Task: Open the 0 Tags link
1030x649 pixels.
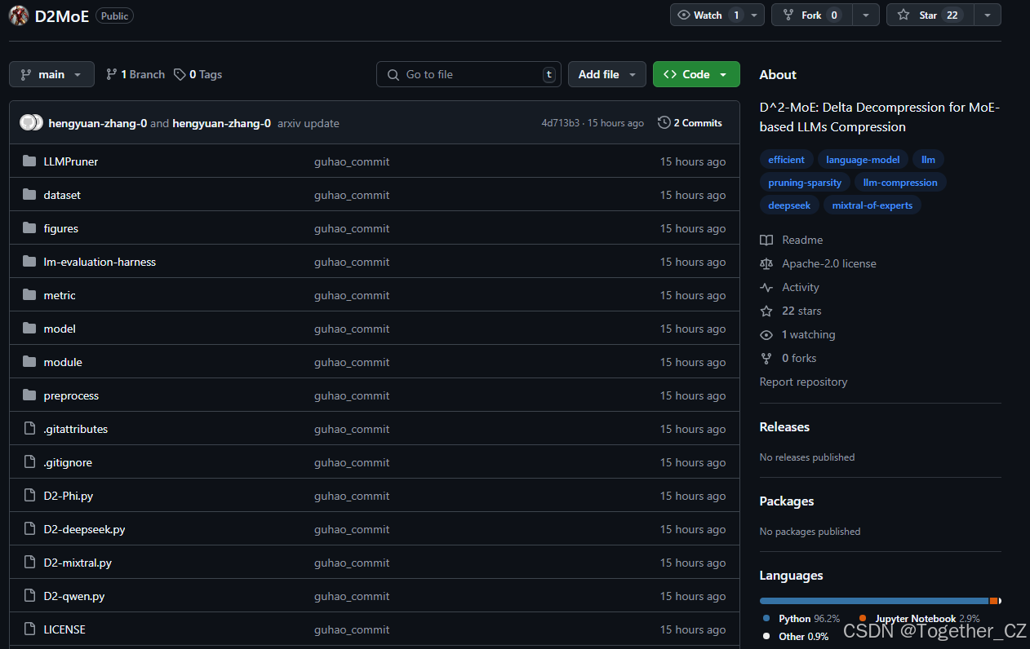Action: coord(198,74)
